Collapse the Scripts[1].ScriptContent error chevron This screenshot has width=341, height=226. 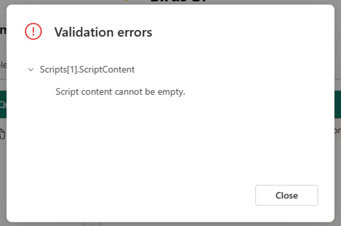tap(31, 70)
